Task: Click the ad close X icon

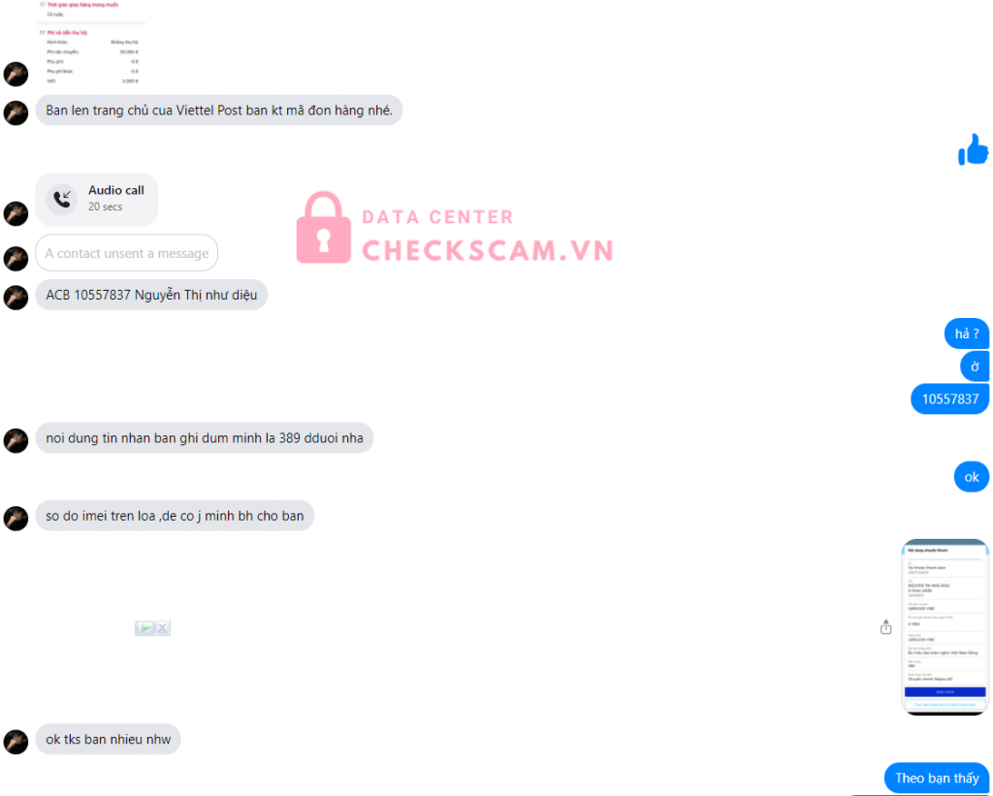Action: tap(163, 627)
